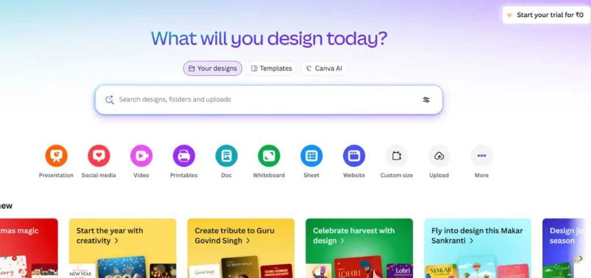Show More design types
591x278 pixels.
coord(482,155)
